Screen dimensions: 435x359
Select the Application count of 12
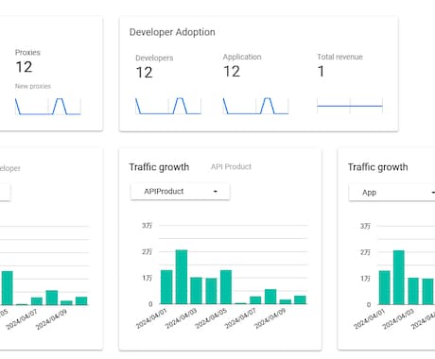[x=232, y=72]
